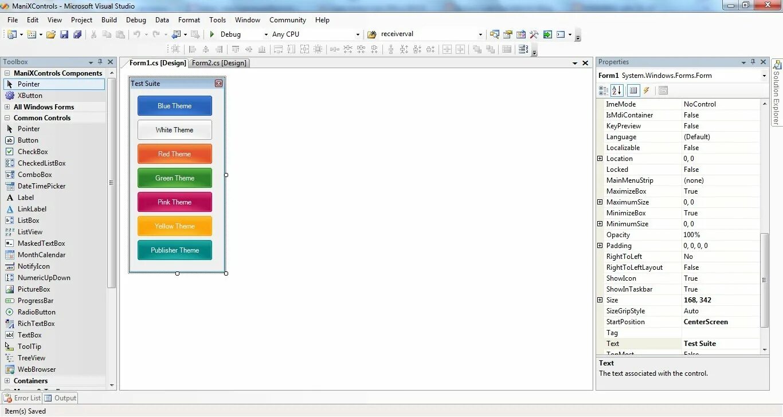Collapse the ManiXControls Components toolbox group
Screen dimensions: 783x417
7,73
